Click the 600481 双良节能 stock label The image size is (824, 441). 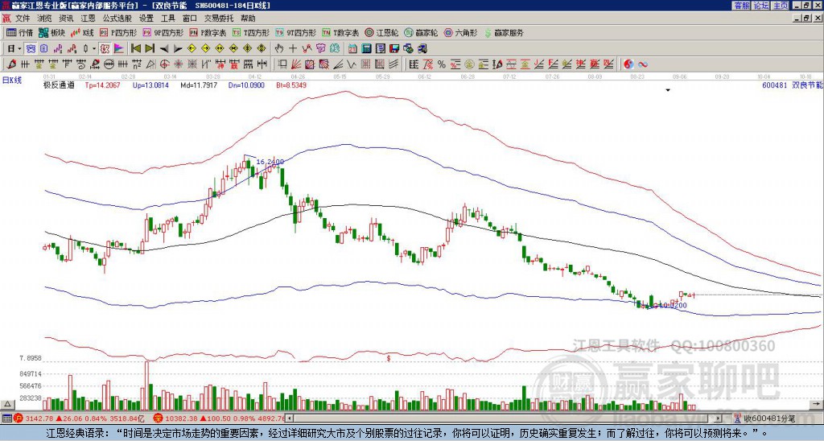(x=792, y=84)
